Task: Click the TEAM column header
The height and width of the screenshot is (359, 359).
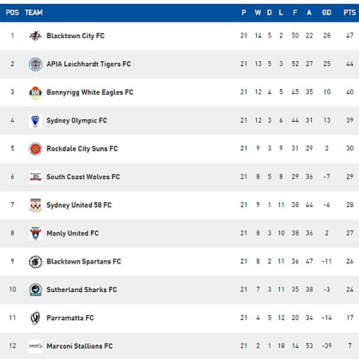Action: [x=34, y=13]
